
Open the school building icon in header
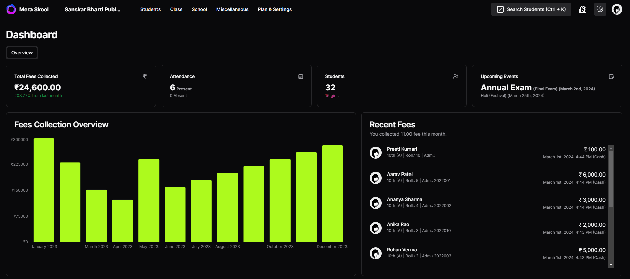pos(583,9)
